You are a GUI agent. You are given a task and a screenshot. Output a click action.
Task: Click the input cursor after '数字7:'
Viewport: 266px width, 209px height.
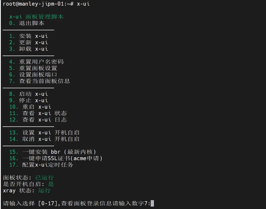point(152,203)
